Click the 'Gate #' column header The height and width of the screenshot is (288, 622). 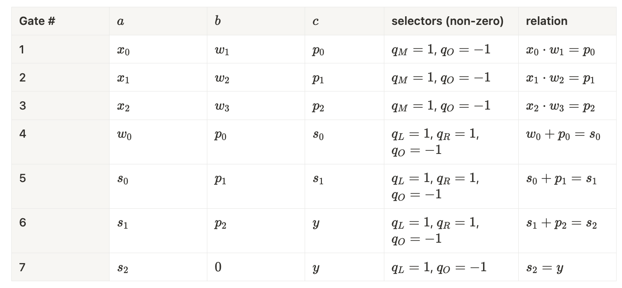(37, 21)
